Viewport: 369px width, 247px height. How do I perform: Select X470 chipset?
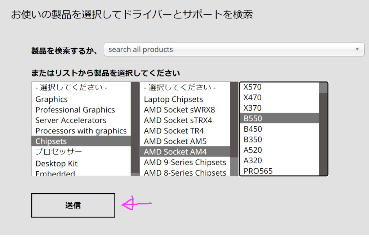tap(280, 97)
